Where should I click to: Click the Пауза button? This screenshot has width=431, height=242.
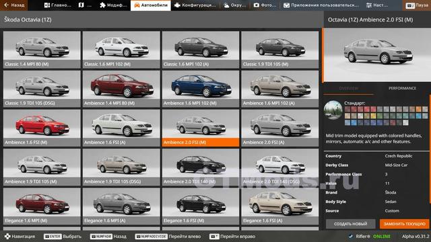pos(417,5)
